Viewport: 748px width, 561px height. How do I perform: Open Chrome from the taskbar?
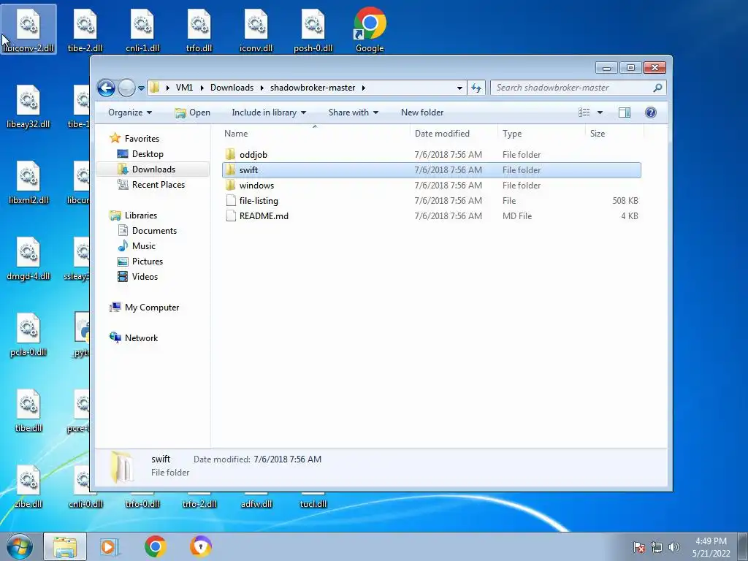point(155,546)
